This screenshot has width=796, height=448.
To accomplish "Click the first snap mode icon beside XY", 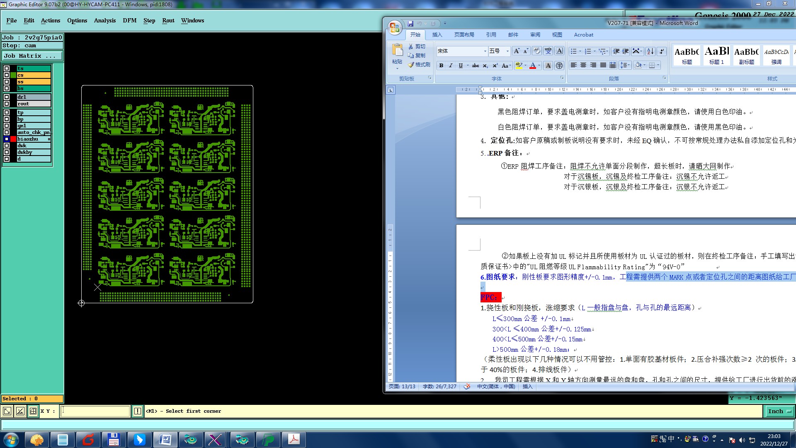I will pyautogui.click(x=7, y=411).
